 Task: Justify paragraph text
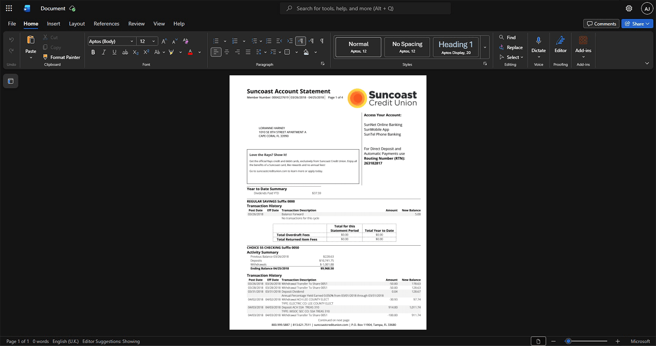pyautogui.click(x=248, y=52)
